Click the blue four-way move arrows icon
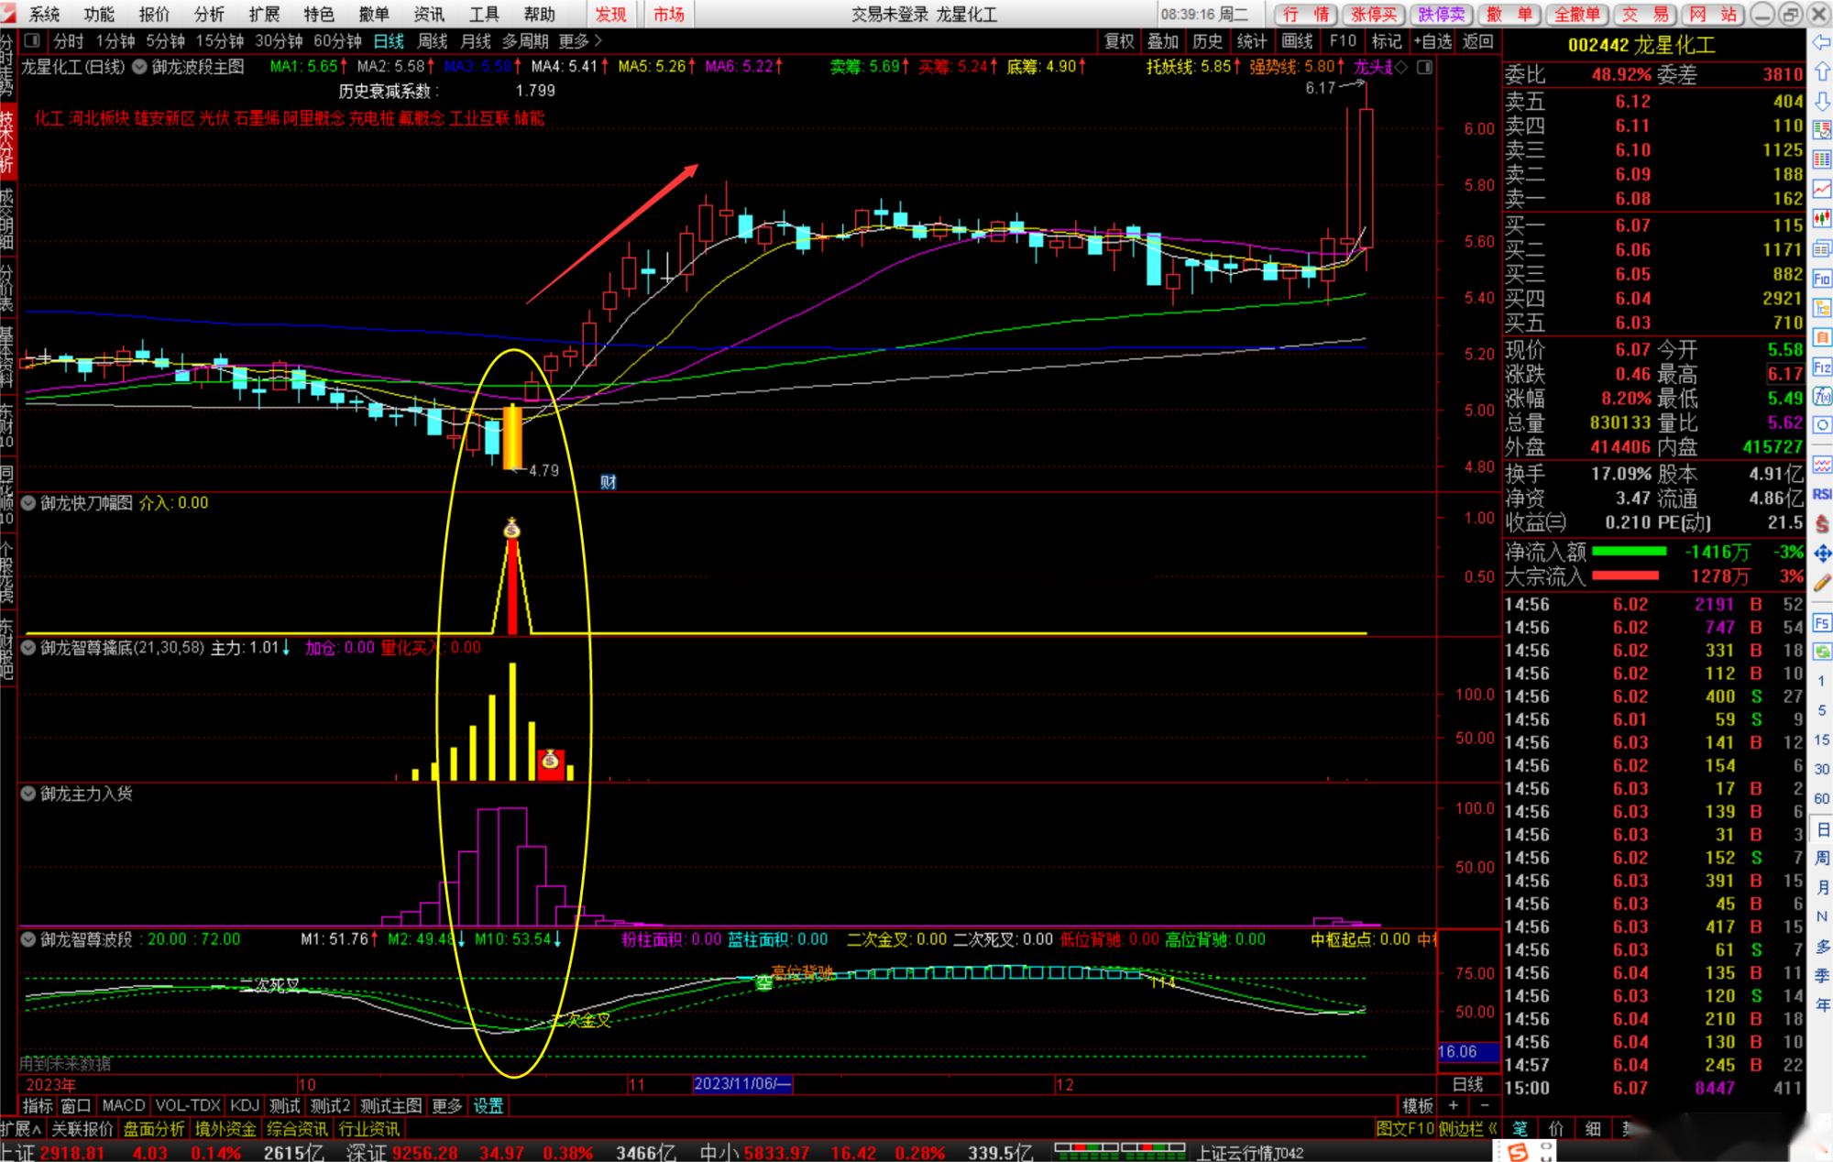1833x1162 pixels. coord(1822,554)
